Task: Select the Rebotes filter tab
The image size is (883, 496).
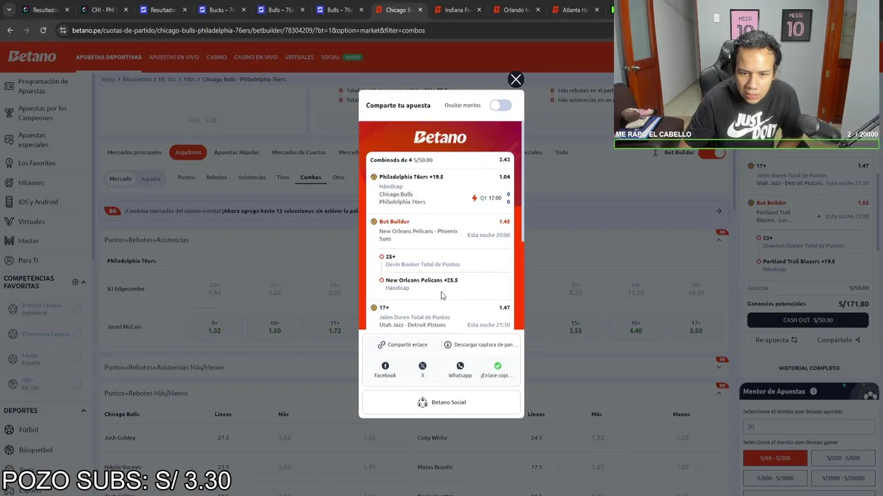Action: click(216, 177)
